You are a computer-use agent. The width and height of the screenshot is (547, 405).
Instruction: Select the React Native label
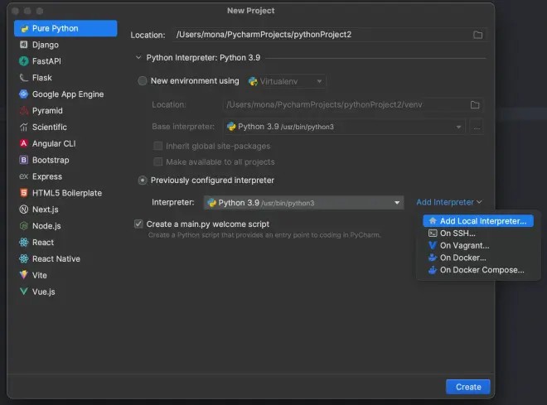tap(56, 258)
